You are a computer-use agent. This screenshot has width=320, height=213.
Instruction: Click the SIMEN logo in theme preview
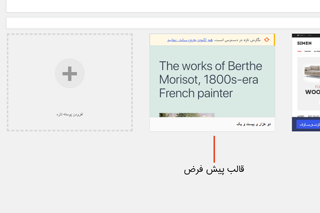pyautogui.click(x=305, y=43)
